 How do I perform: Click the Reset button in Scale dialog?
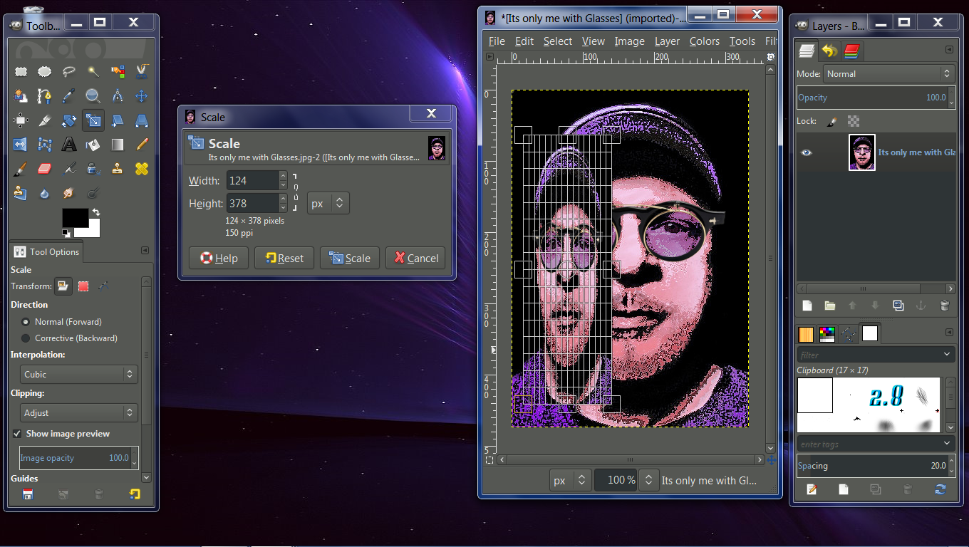(284, 258)
